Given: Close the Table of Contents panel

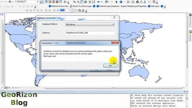Looking at the screenshot, I should [x=2, y=14].
